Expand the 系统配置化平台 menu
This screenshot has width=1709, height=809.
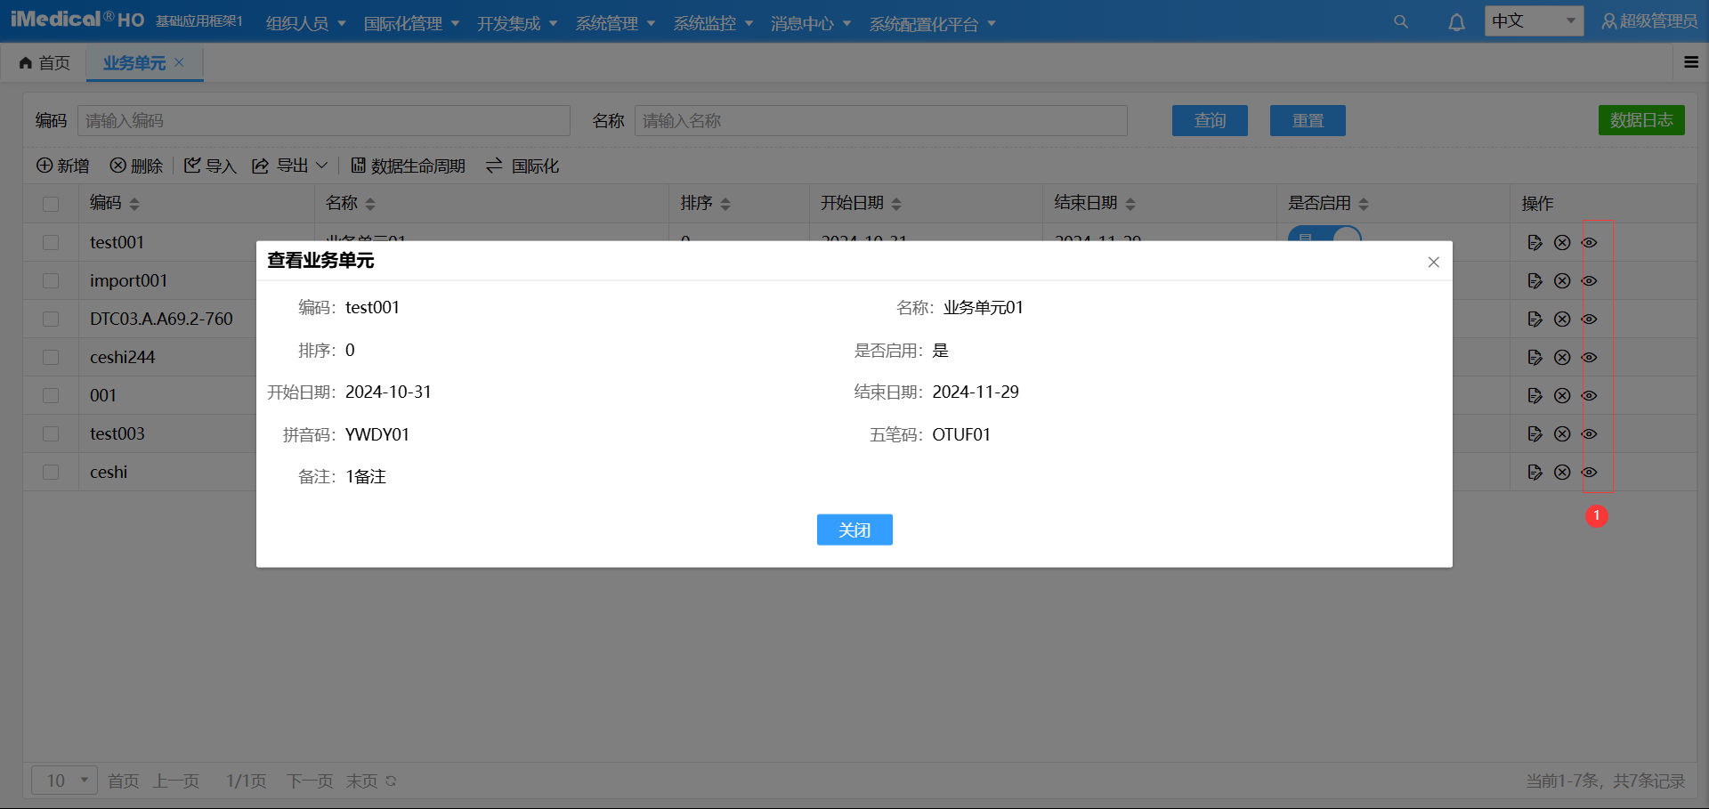[932, 24]
